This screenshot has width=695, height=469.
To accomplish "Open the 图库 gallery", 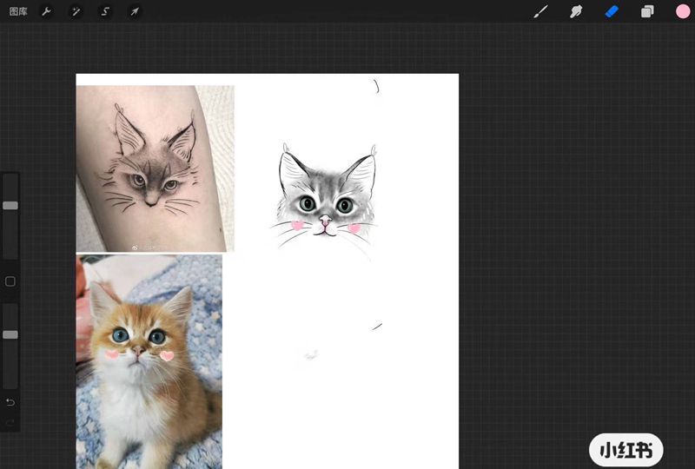I will coord(18,11).
